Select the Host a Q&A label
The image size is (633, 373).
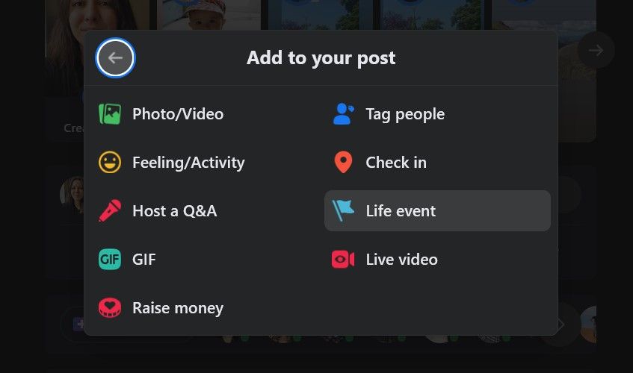click(x=174, y=211)
